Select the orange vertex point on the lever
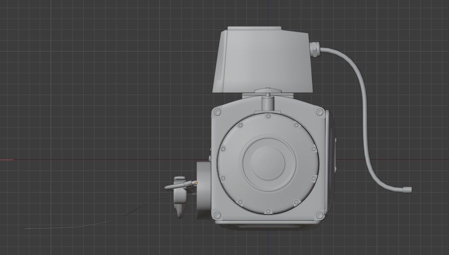The height and width of the screenshot is (255, 449). click(196, 183)
